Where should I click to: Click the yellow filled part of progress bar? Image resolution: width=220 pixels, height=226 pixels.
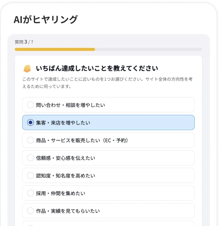(x=55, y=49)
